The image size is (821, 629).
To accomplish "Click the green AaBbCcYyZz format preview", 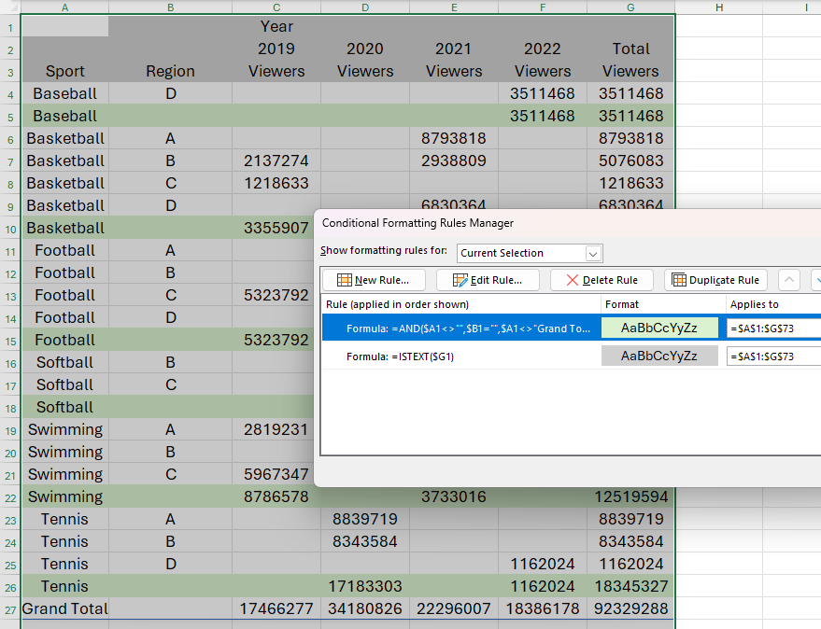I will coord(659,328).
